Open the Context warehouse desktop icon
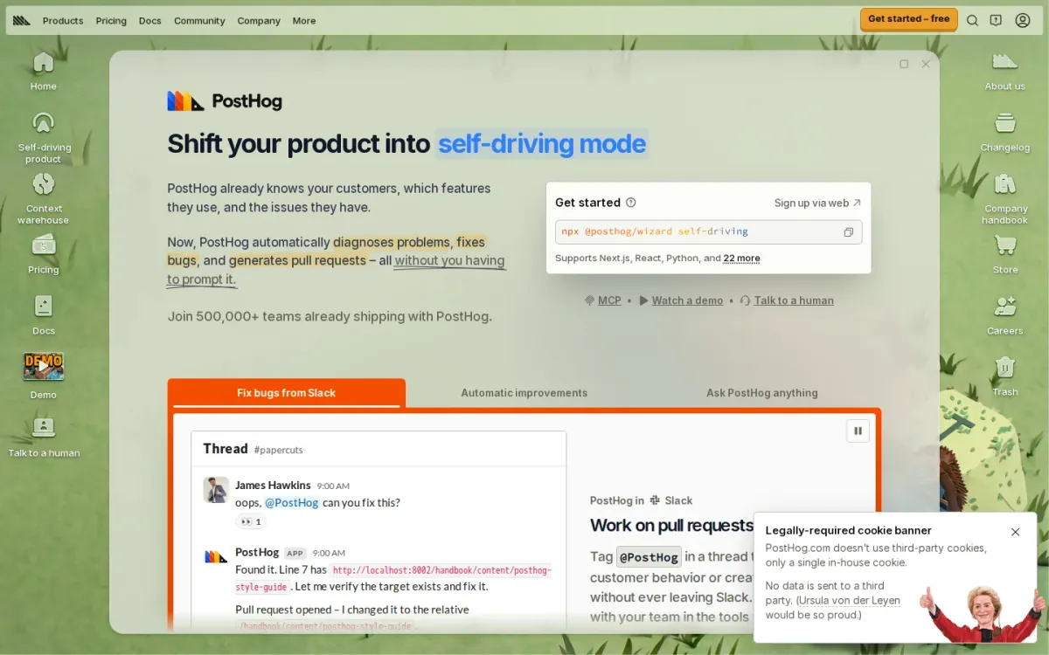Viewport: 1049px width, 655px height. tap(43, 198)
